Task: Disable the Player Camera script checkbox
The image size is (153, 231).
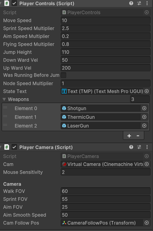Action: click(14, 147)
